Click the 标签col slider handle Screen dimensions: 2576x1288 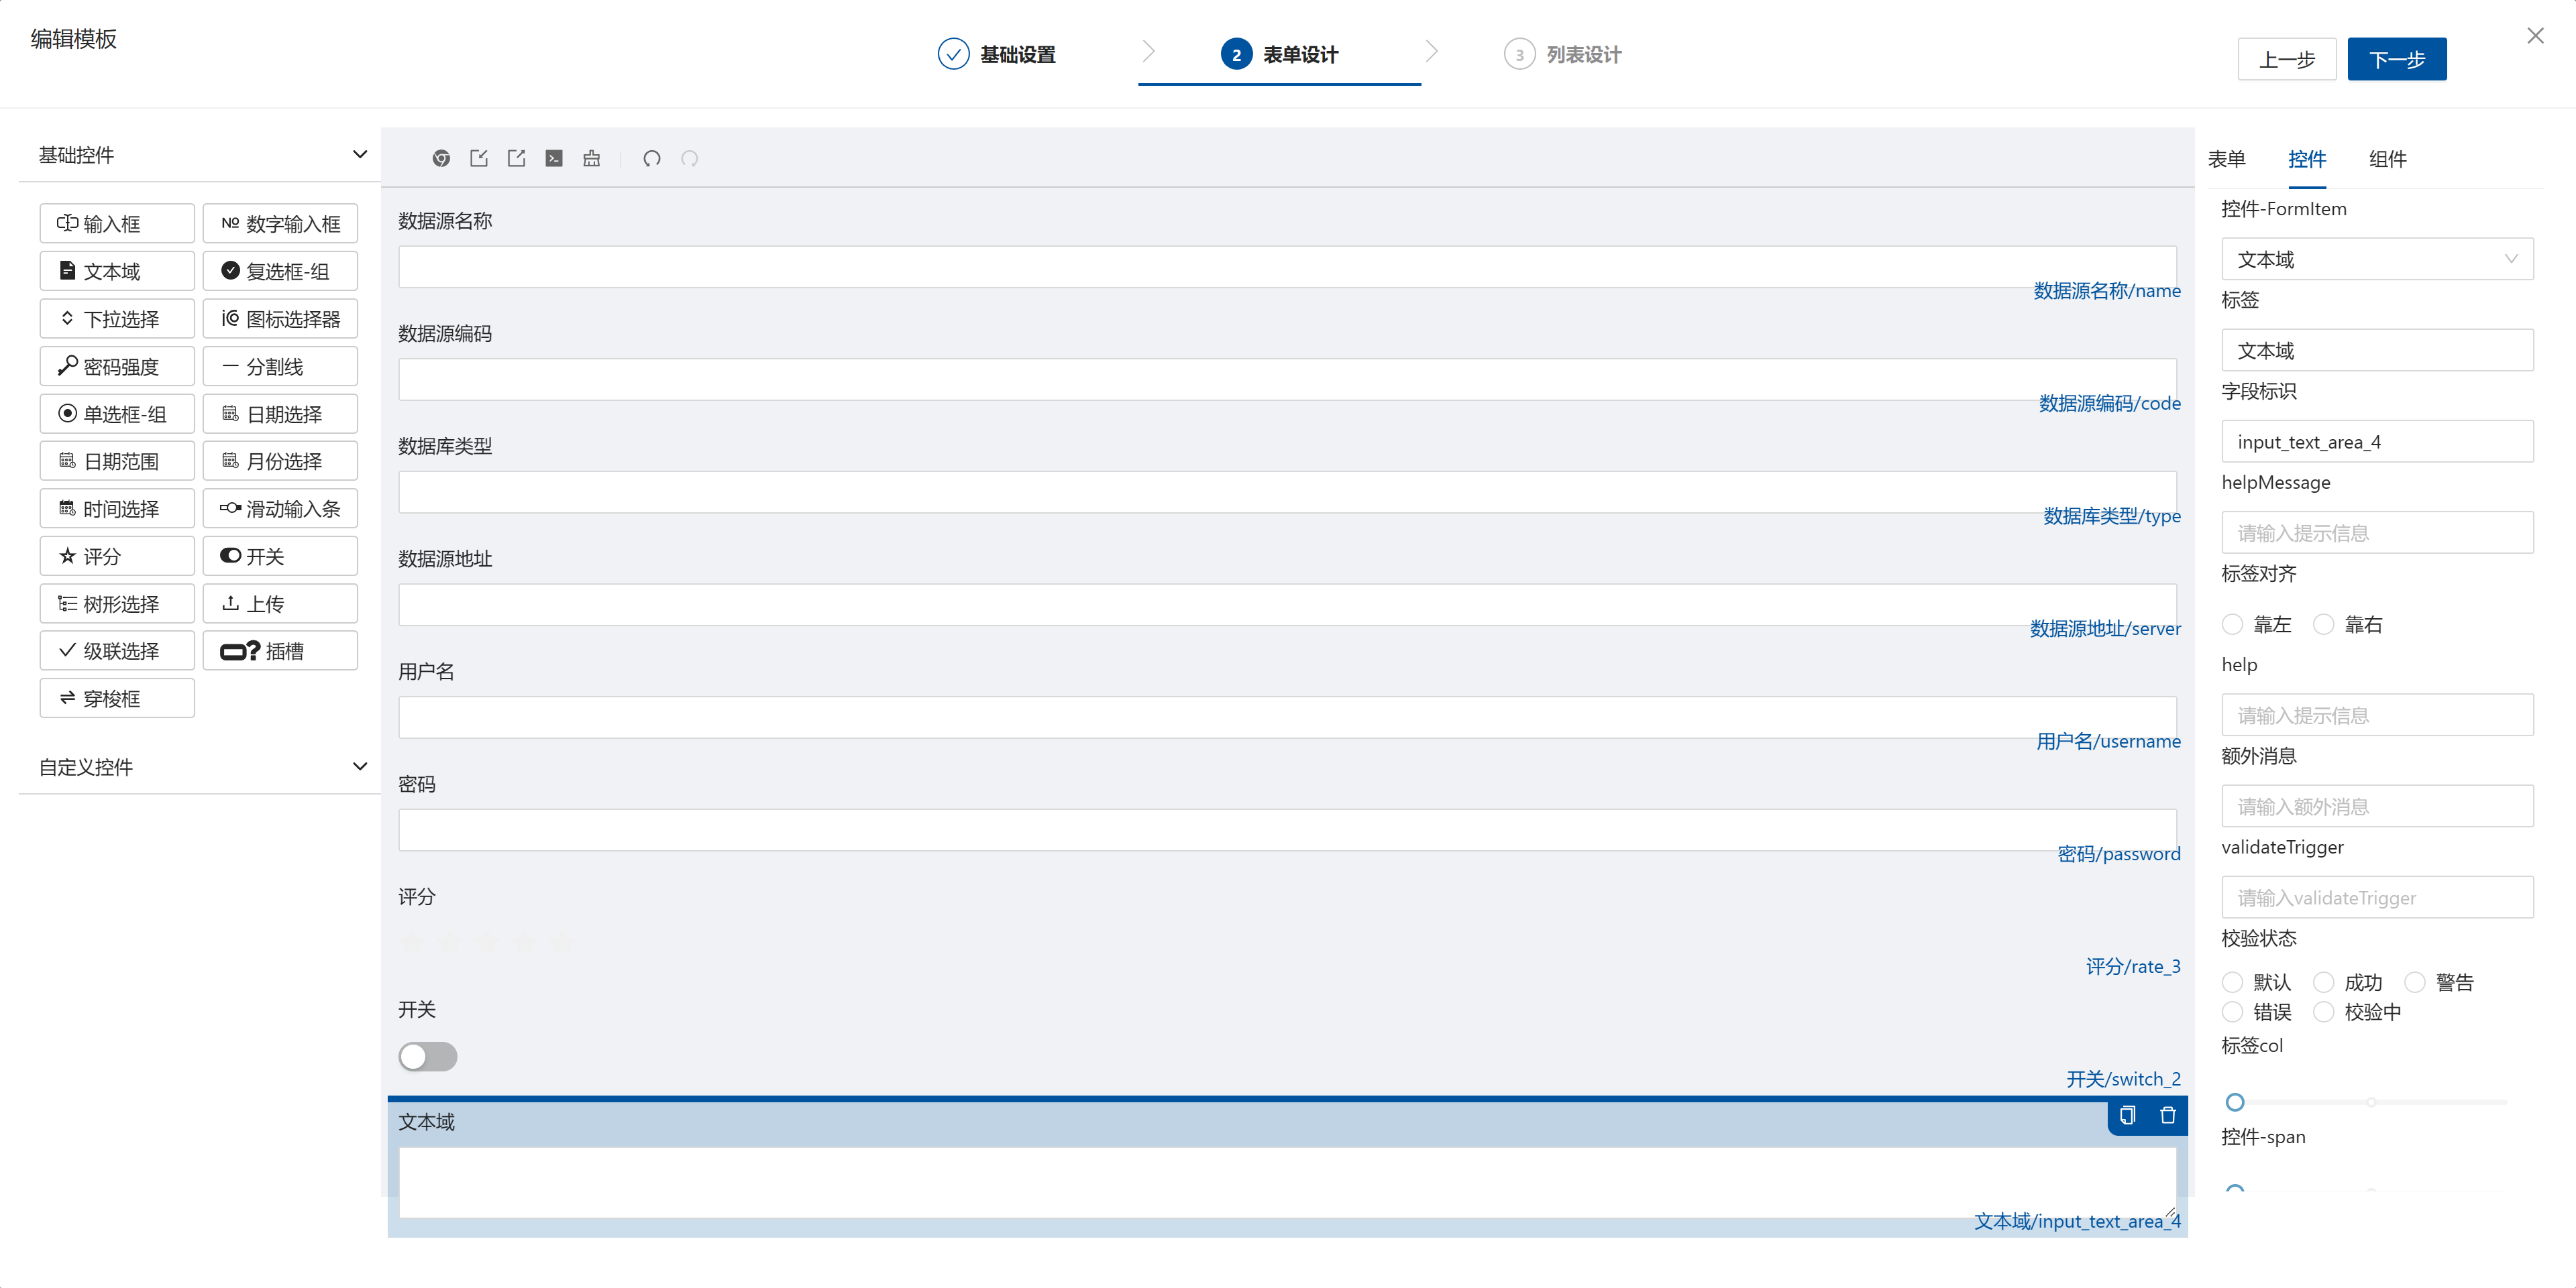tap(2235, 1102)
